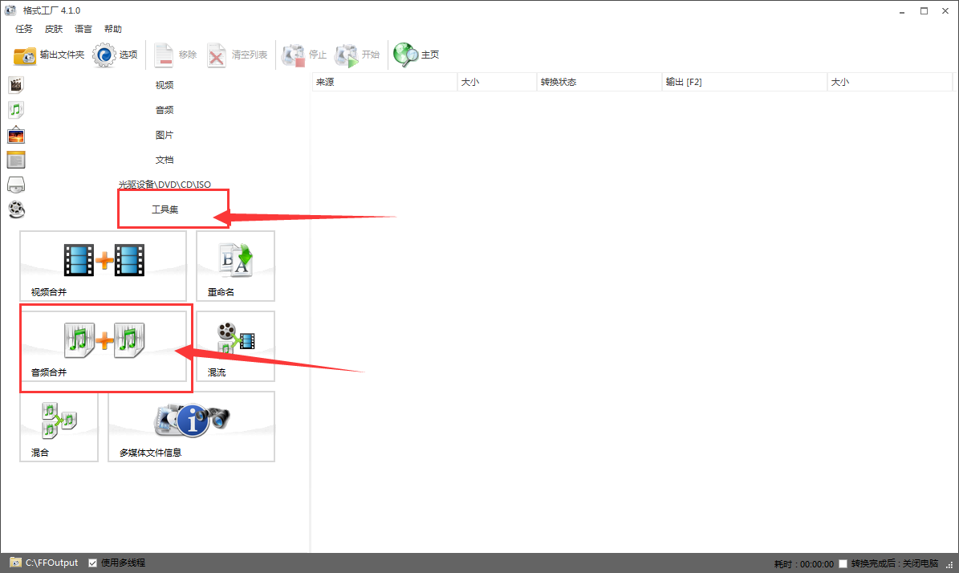Click the C:\FFOutput path in status bar
The image size is (959, 573).
point(51,563)
